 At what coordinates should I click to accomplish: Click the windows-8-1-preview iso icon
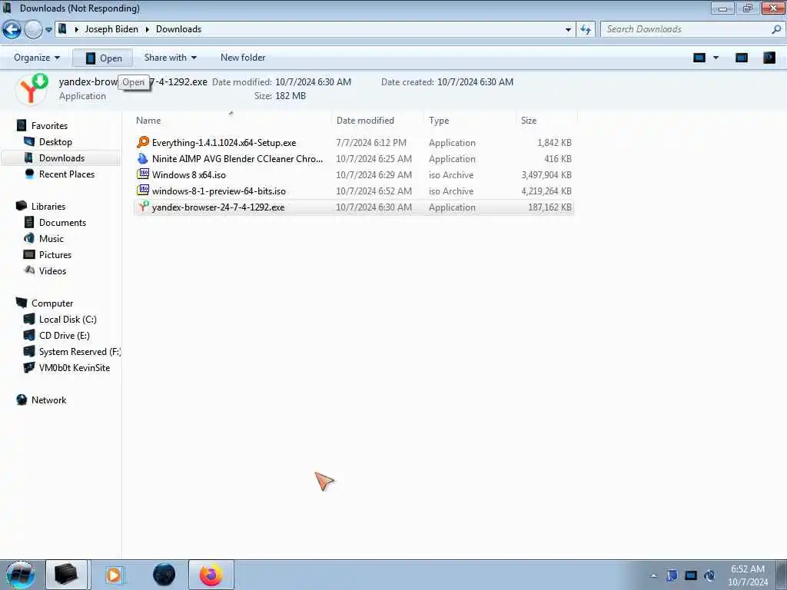coord(143,191)
